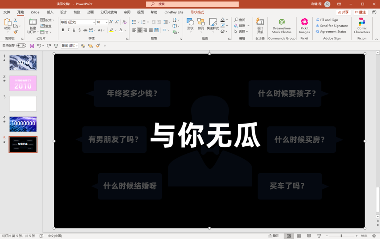The width and height of the screenshot is (380, 239).
Task: Switch to Reading view in status bar
Action: [309, 236]
